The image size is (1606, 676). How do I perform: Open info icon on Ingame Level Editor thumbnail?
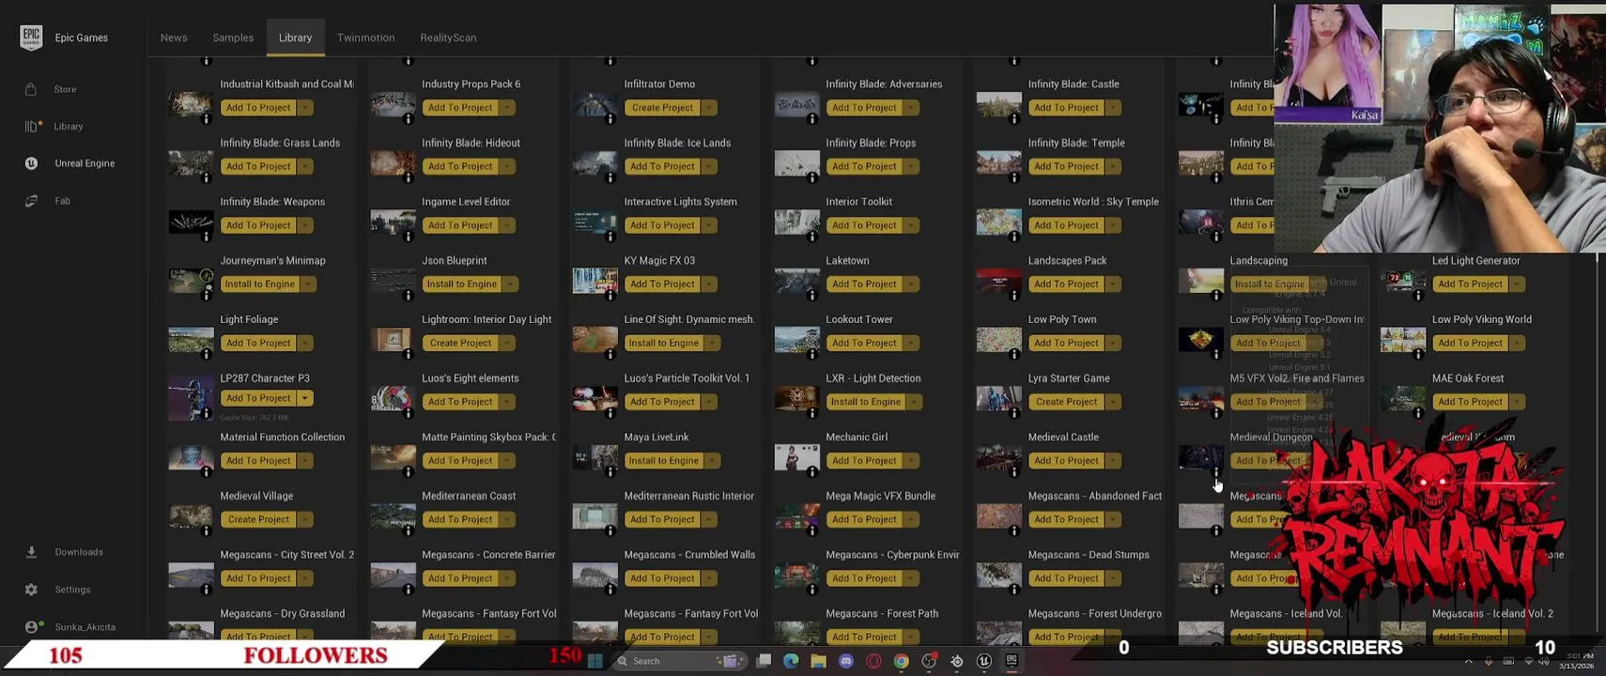pyautogui.click(x=409, y=237)
